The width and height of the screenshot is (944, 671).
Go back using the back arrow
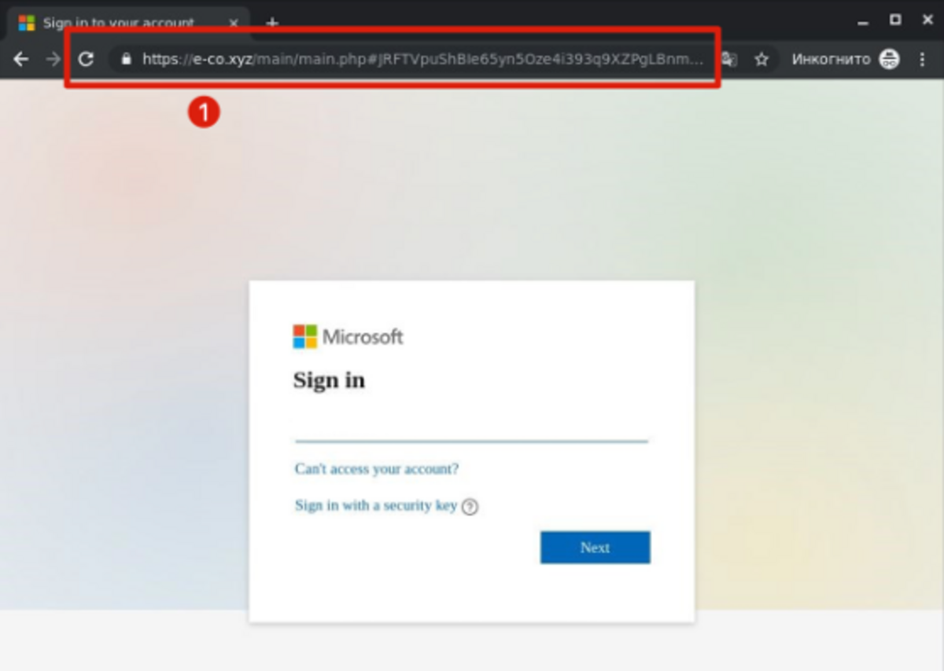tap(21, 59)
